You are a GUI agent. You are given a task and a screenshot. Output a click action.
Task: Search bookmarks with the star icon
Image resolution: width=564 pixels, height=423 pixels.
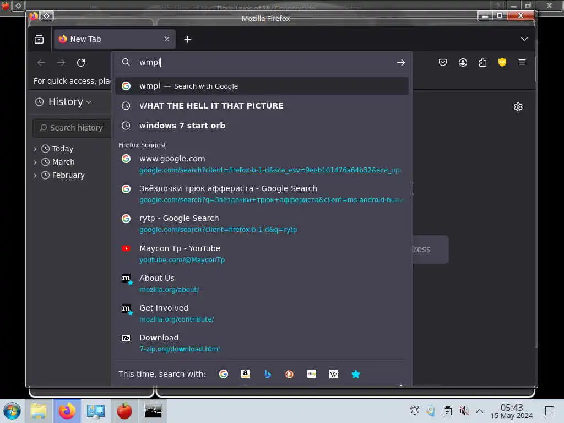[x=356, y=374]
